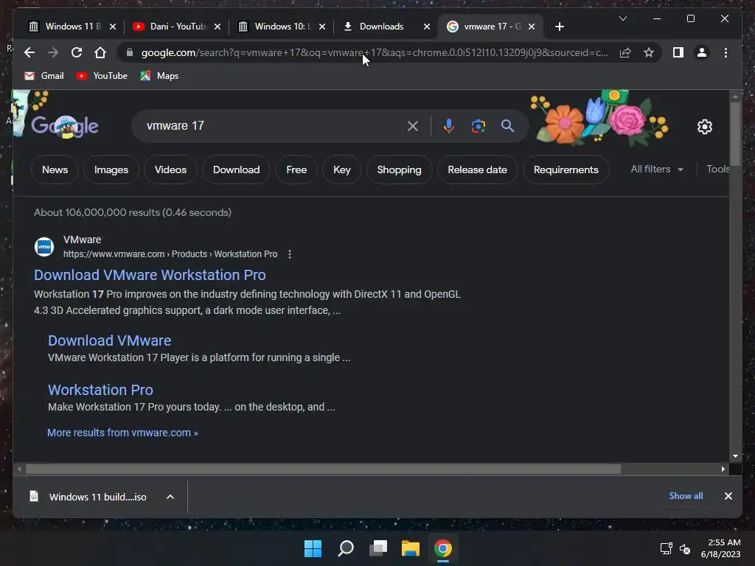
Task: Open Gmail bookmark
Action: point(44,76)
